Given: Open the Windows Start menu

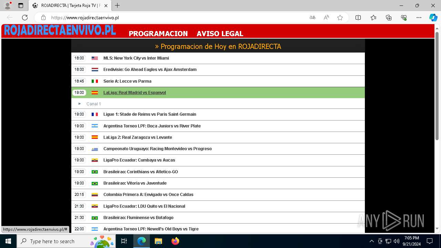Looking at the screenshot, I should 8,241.
